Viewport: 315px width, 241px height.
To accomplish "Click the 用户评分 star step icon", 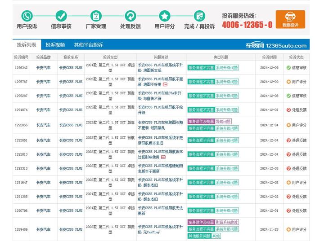I will 165,16.
